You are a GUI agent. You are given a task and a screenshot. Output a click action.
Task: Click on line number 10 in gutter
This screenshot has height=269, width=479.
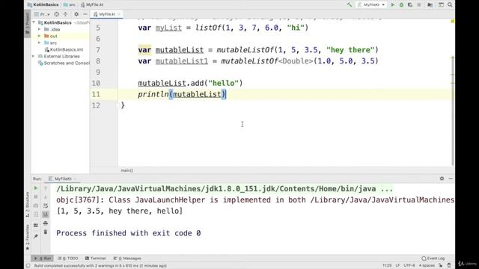coord(96,83)
